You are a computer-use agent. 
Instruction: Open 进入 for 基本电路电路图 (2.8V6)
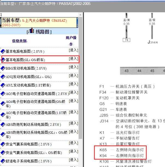73,50
